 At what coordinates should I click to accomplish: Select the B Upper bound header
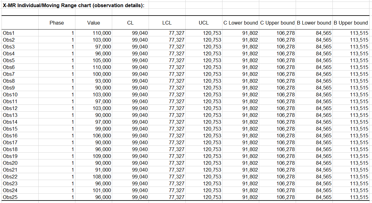(x=351, y=23)
